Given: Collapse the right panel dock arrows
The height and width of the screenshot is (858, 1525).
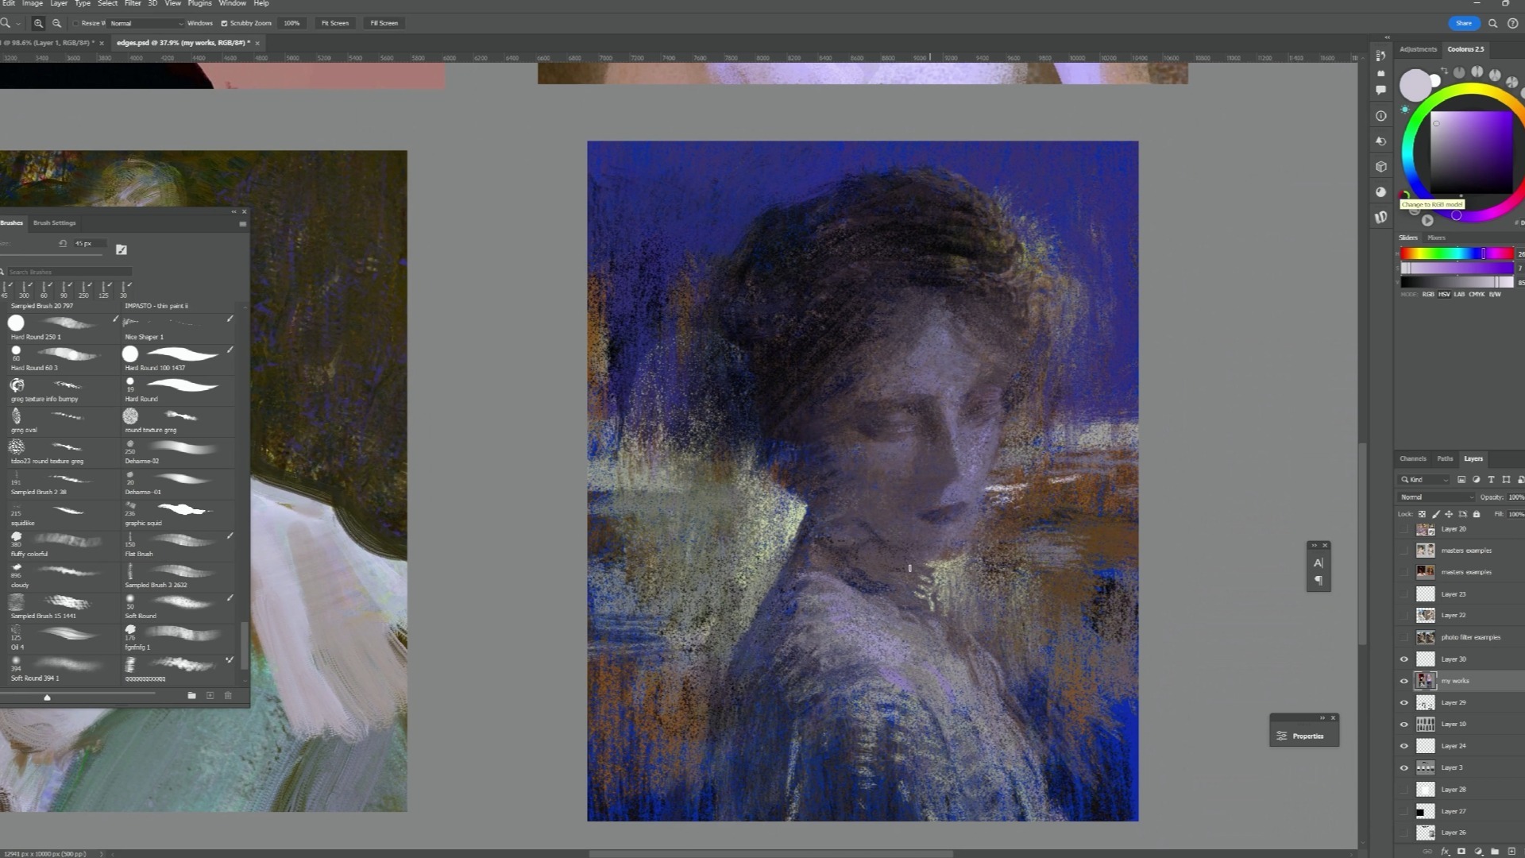Looking at the screenshot, I should [1388, 37].
